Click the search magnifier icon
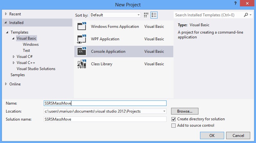Viewport: 256px width, 143px height. pyautogui.click(x=246, y=15)
